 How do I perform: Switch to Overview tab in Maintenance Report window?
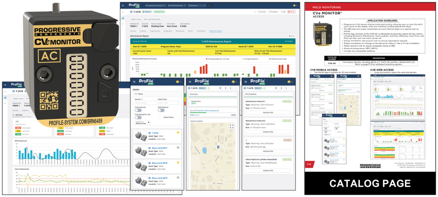(x=133, y=31)
